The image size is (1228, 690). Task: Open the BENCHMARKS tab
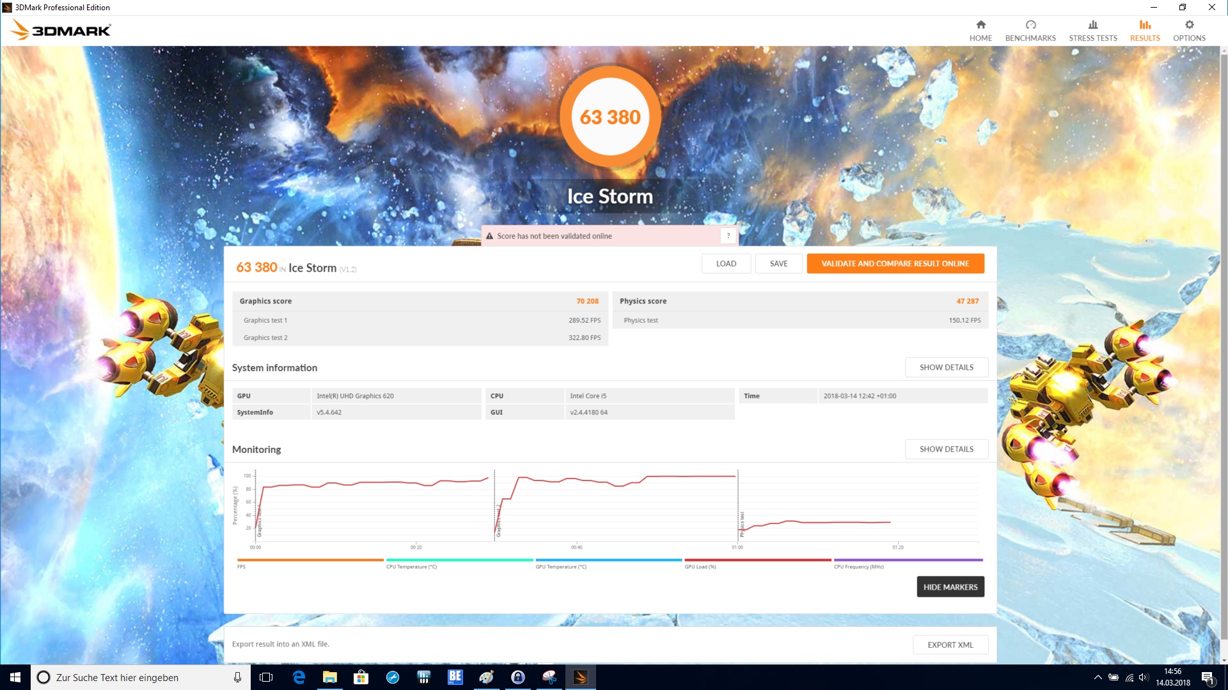[1030, 31]
